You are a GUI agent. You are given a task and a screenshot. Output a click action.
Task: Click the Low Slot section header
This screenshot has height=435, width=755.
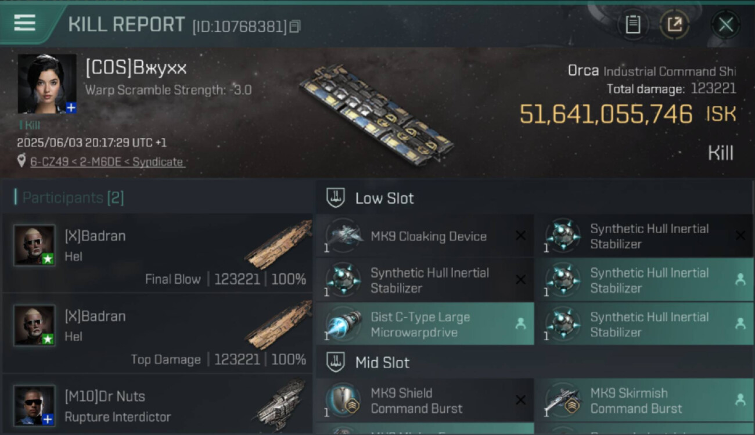pyautogui.click(x=384, y=198)
